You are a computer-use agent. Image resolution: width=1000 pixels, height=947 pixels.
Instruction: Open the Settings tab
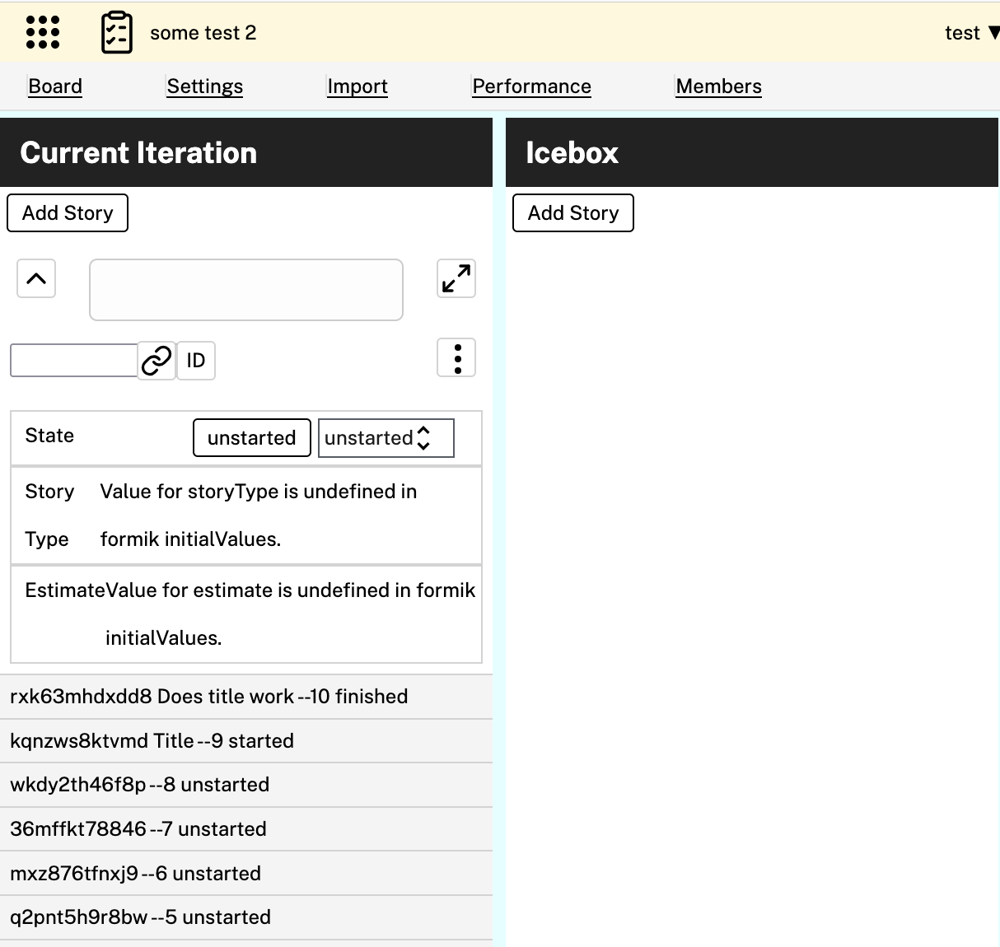pos(204,86)
